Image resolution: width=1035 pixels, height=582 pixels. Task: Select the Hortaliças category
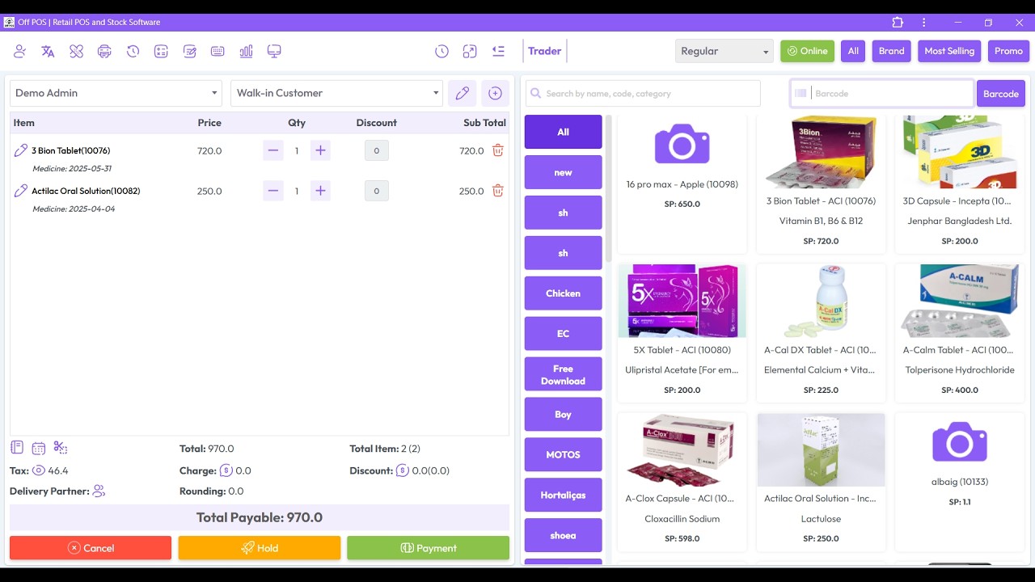click(563, 495)
